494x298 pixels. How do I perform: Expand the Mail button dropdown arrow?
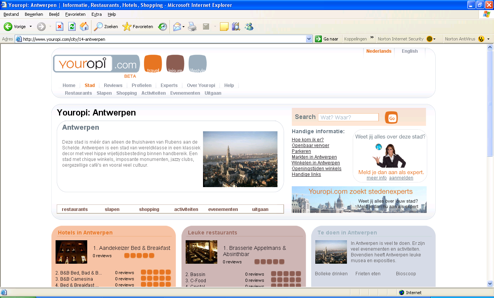pos(184,27)
